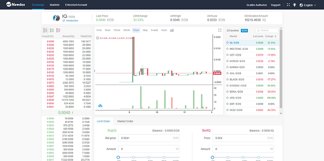Show buy-orders-only order book view

pyautogui.click(x=52, y=30)
